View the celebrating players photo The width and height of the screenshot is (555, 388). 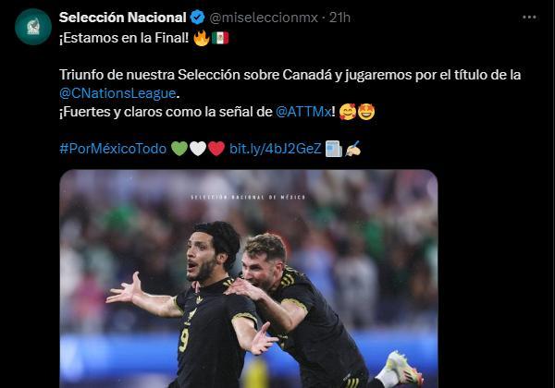point(249,279)
